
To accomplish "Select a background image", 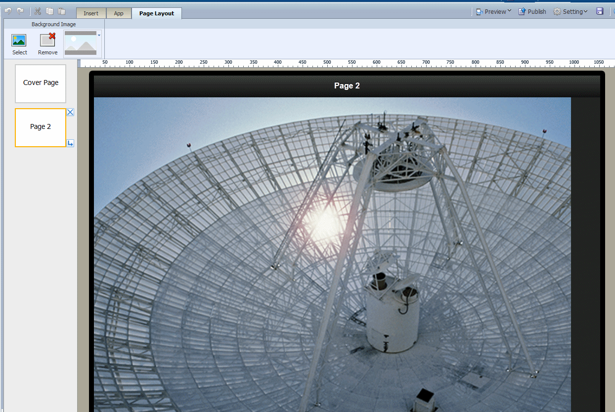I will (20, 44).
